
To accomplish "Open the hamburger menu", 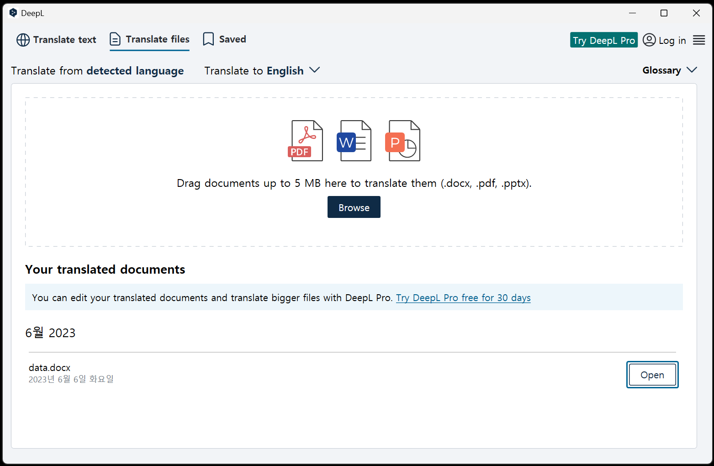I will (x=699, y=40).
